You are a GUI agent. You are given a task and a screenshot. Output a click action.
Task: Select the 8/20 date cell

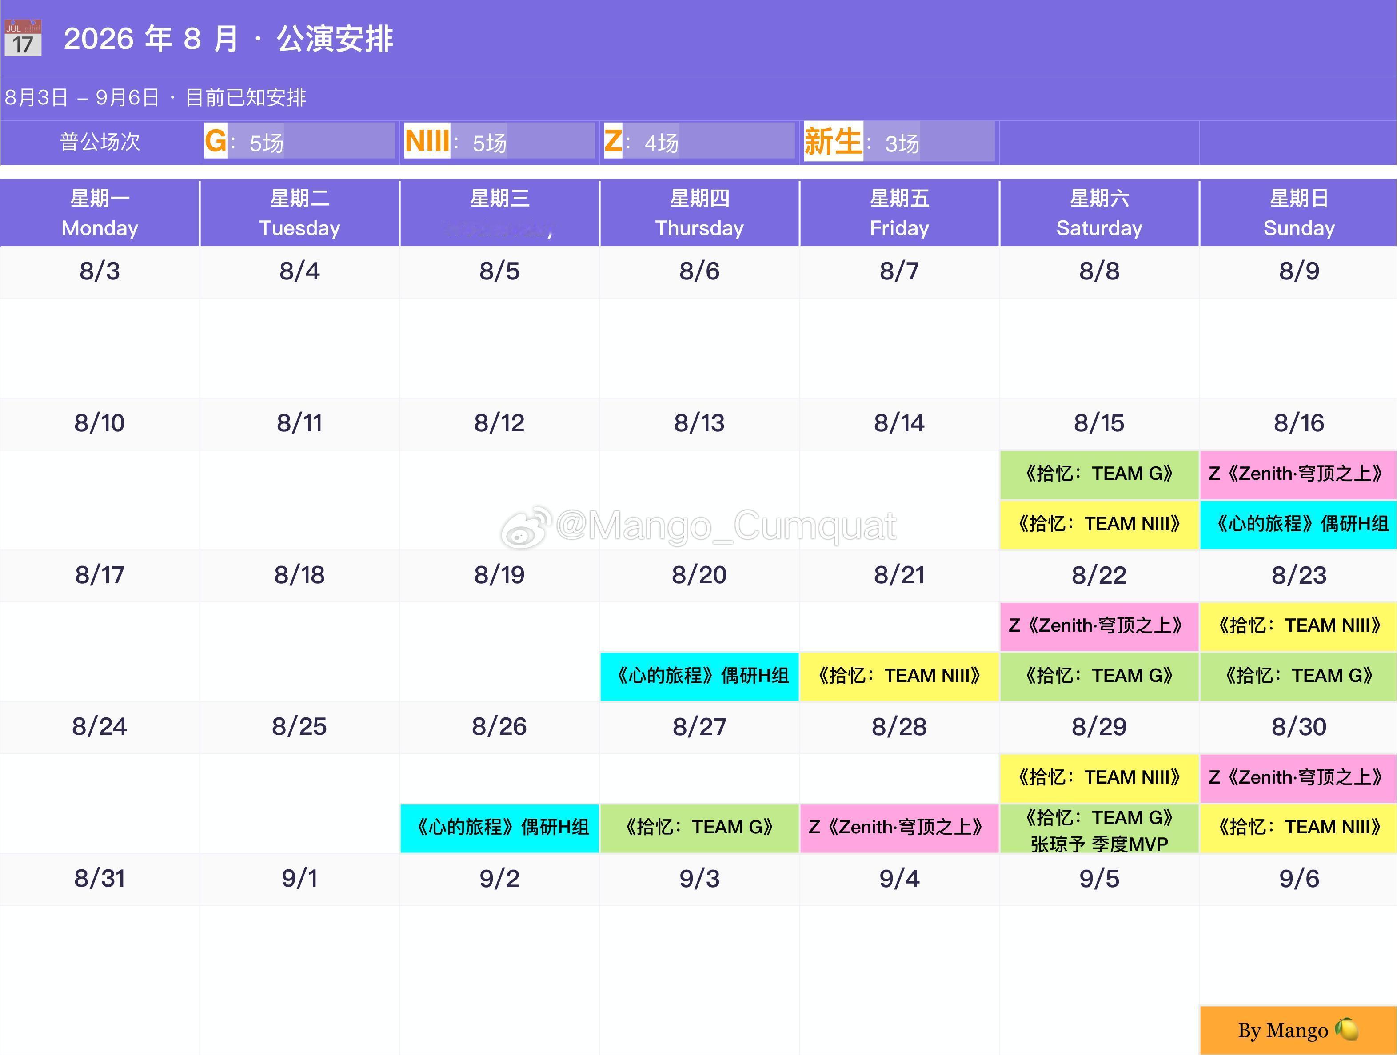pos(699,576)
